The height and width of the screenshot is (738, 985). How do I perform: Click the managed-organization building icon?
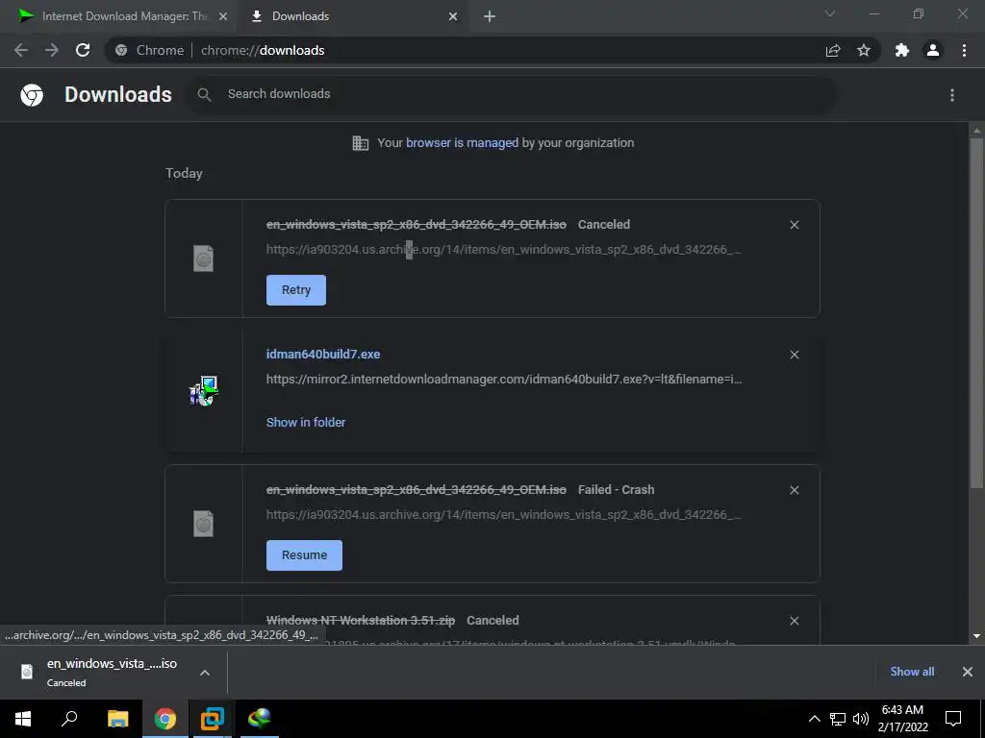pyautogui.click(x=360, y=143)
